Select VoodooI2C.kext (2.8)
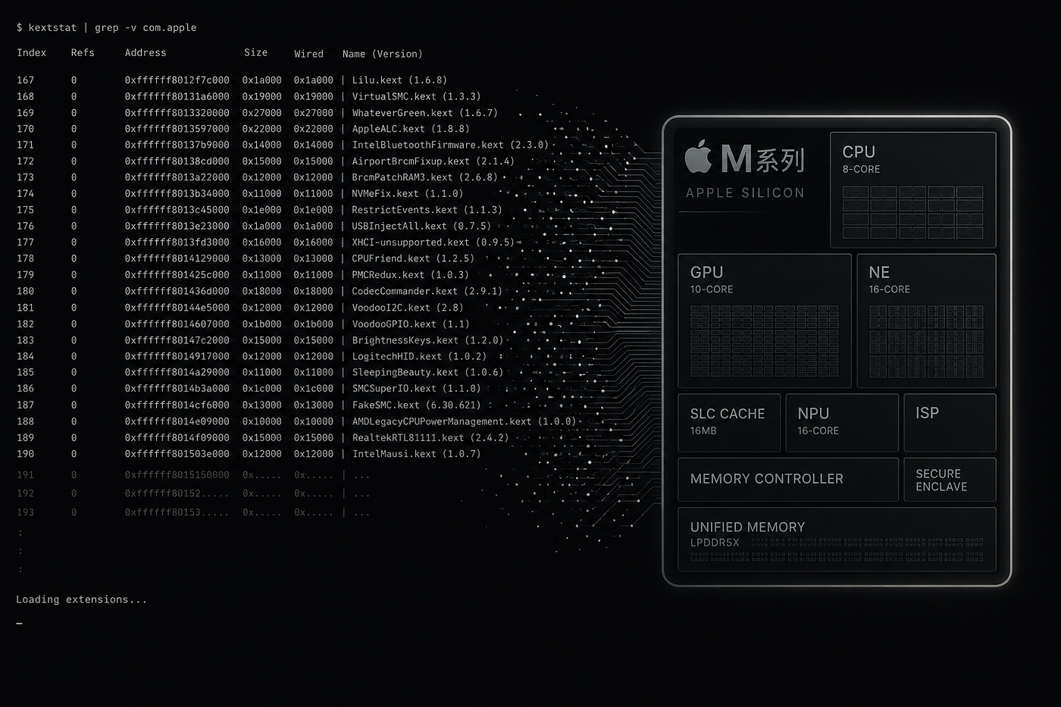This screenshot has width=1061, height=707. 408,308
